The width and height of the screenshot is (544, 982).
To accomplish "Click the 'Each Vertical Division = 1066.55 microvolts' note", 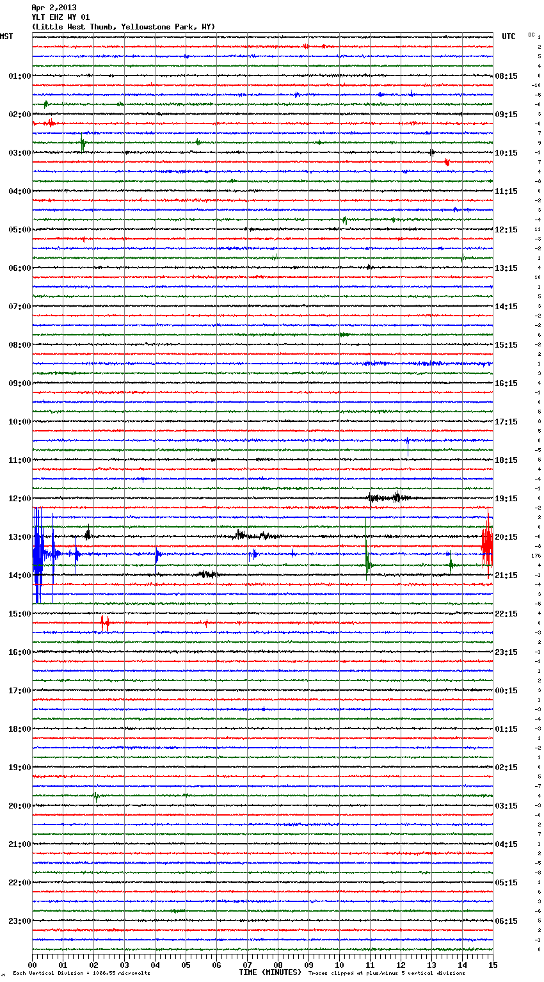I will pyautogui.click(x=81, y=973).
